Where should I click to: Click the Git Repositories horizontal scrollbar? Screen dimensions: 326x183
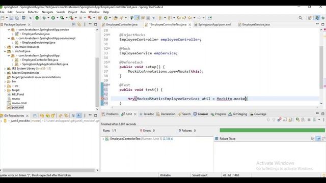(x=49, y=170)
